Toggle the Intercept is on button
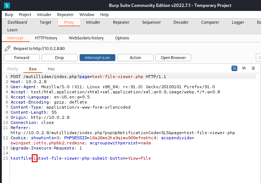Screen dimensions: 261x183 point(97,58)
